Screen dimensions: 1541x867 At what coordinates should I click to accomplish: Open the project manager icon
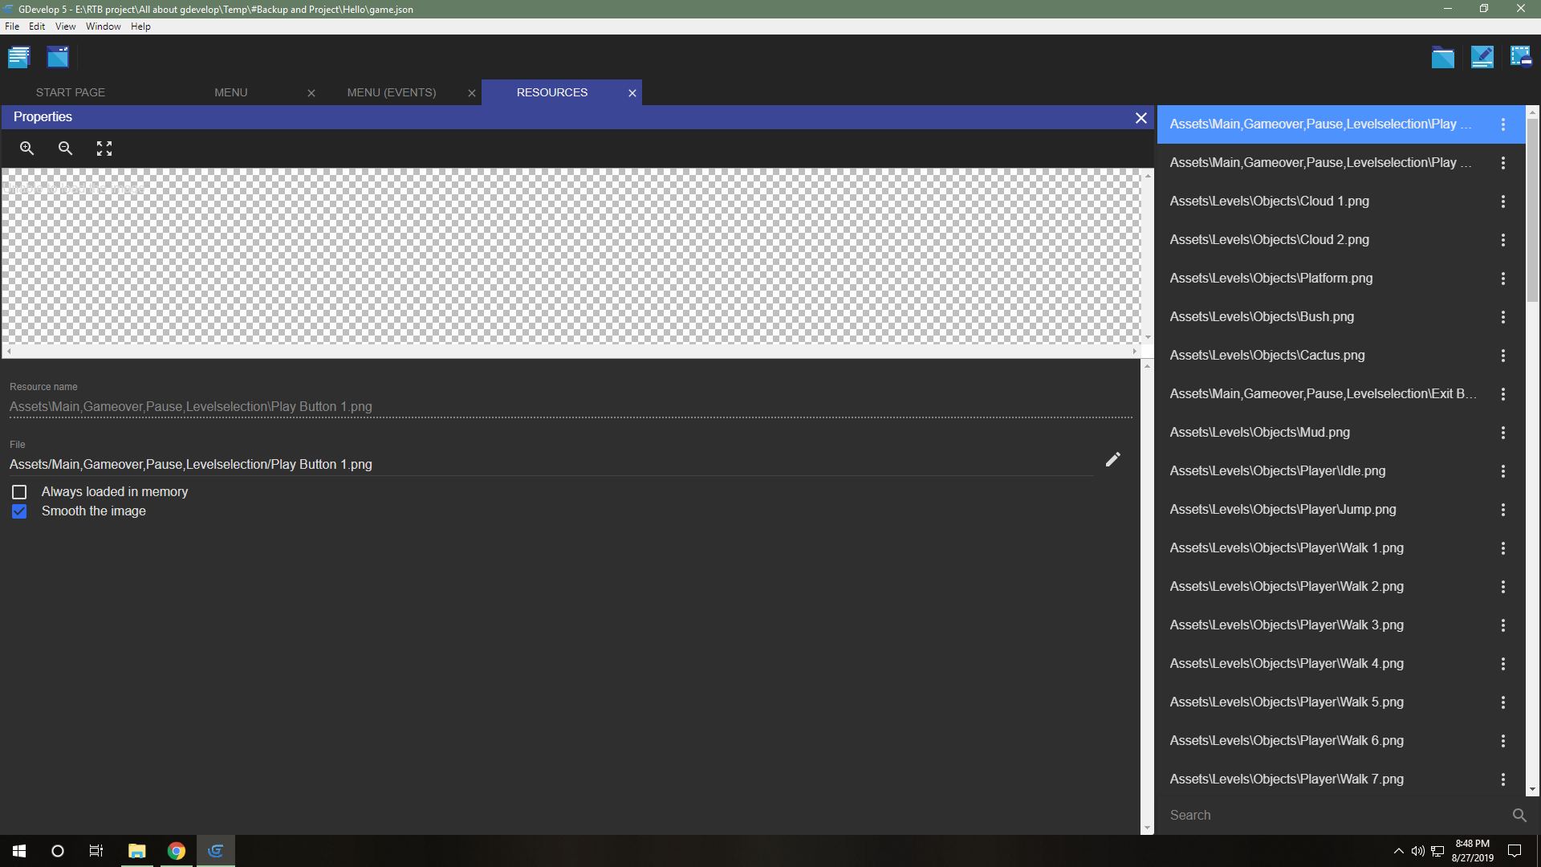[x=18, y=57]
